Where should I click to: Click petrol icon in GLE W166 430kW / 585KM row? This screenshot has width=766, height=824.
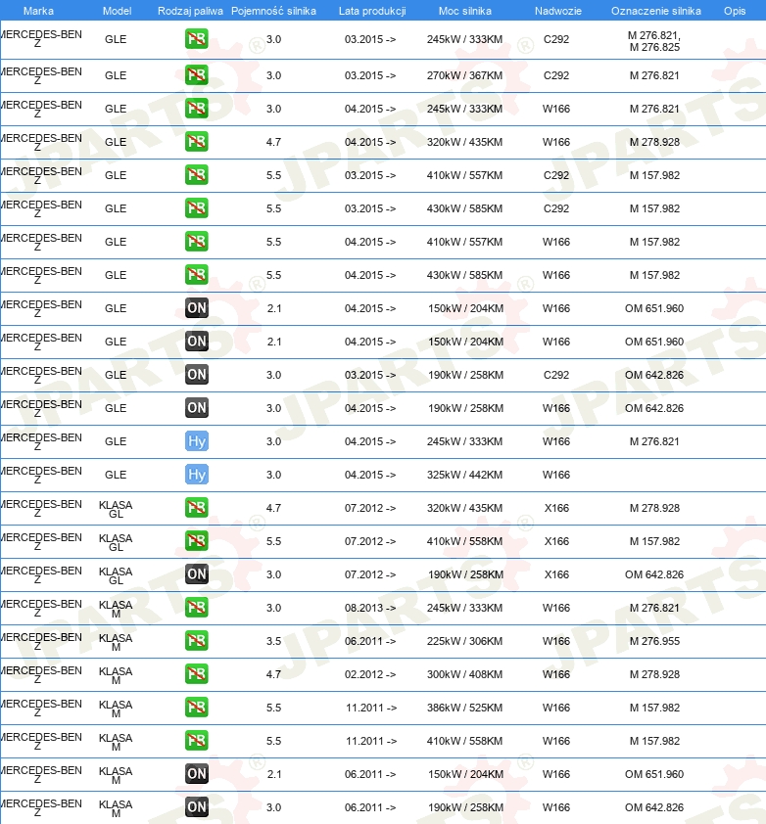(196, 275)
